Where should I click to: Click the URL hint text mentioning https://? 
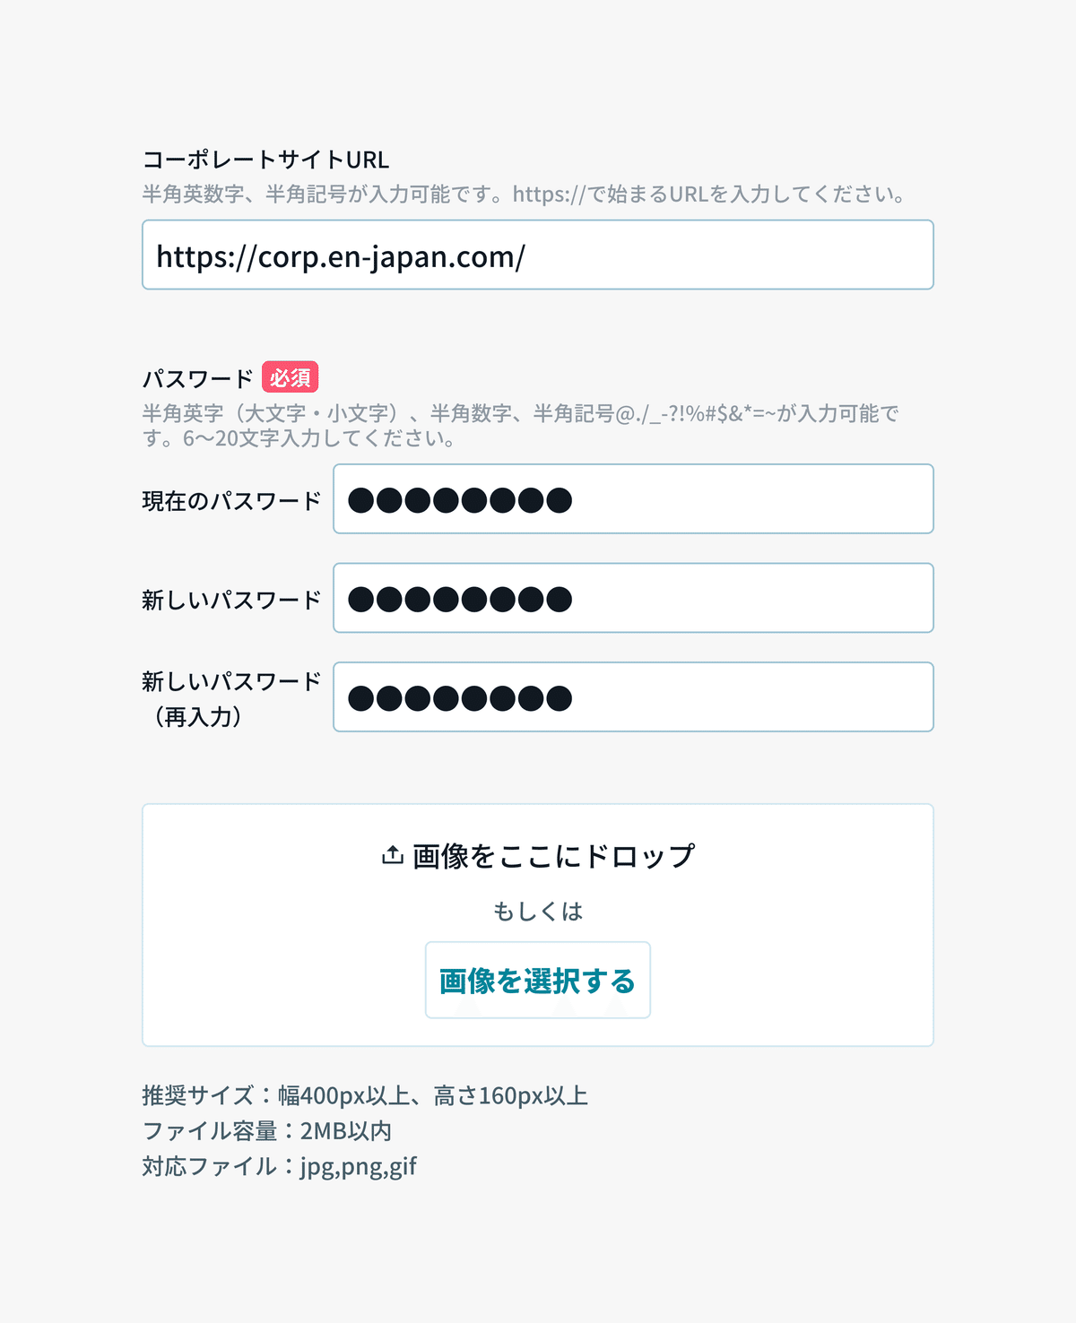click(x=525, y=194)
